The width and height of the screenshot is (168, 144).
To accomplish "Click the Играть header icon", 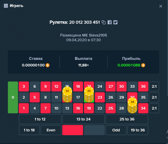I will (6, 6).
